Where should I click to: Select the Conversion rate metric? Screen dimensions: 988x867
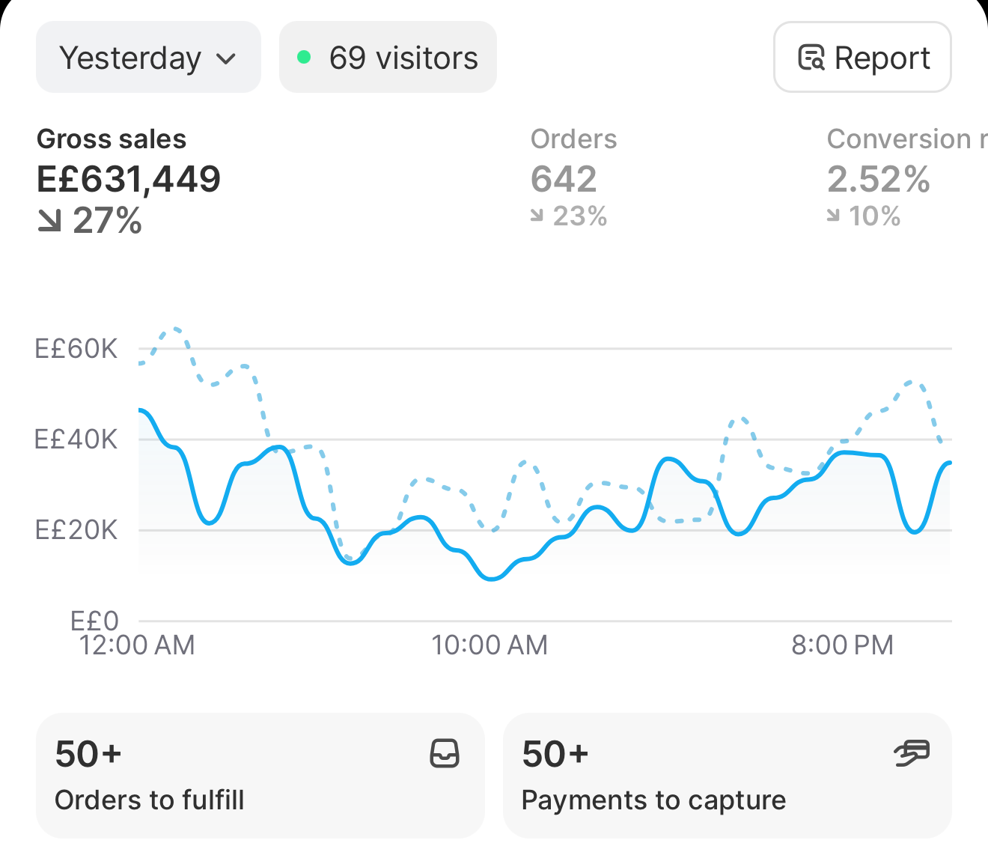tap(906, 178)
